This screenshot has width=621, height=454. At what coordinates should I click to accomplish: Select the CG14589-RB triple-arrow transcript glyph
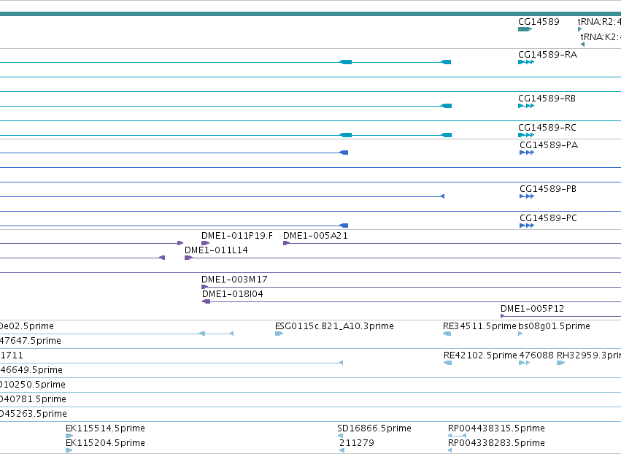point(526,106)
